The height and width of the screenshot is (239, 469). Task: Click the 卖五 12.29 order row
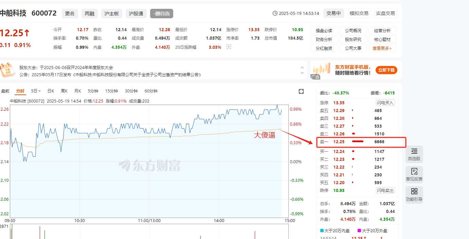point(358,111)
